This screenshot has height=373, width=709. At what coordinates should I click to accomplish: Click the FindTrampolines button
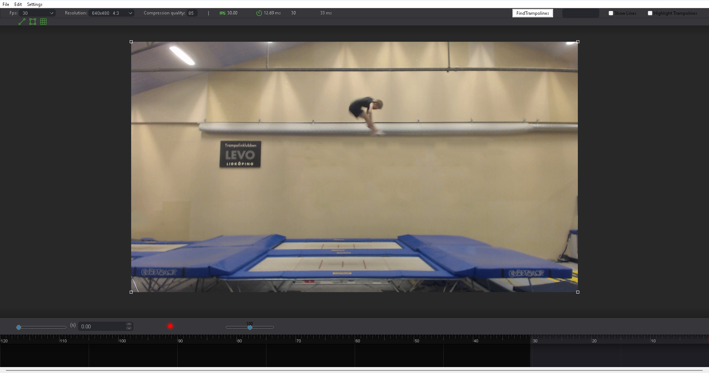coord(532,13)
